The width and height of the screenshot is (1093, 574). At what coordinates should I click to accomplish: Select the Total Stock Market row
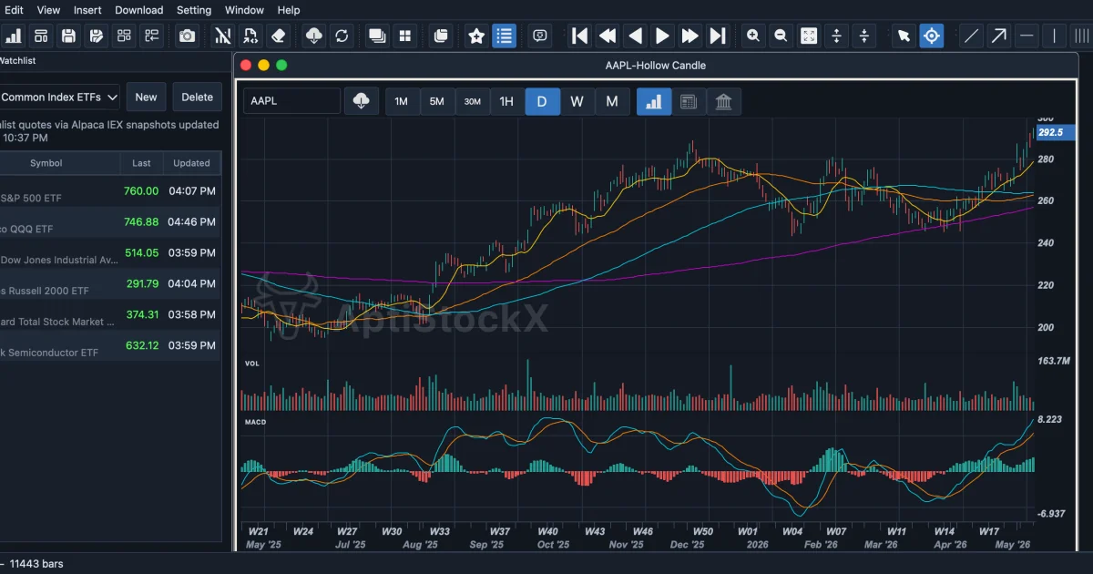click(x=109, y=314)
